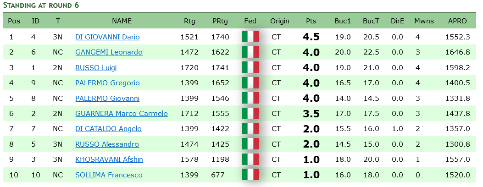Click the SOLLIMA Francesco link
483x187 pixels.
coord(109,175)
